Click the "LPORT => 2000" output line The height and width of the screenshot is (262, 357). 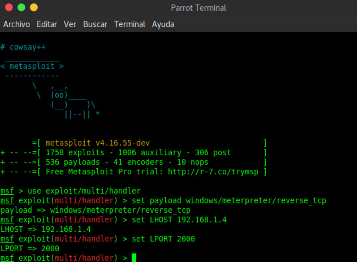click(30, 248)
